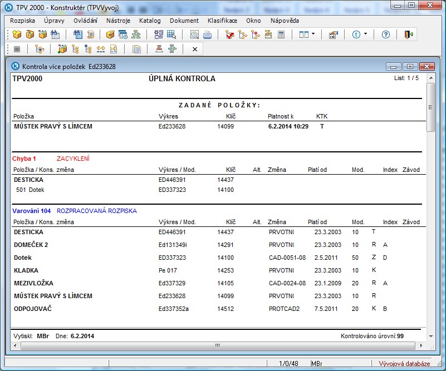Viewport: 446px width, 371px height.
Task: Open the Dokument menu
Action: point(184,21)
